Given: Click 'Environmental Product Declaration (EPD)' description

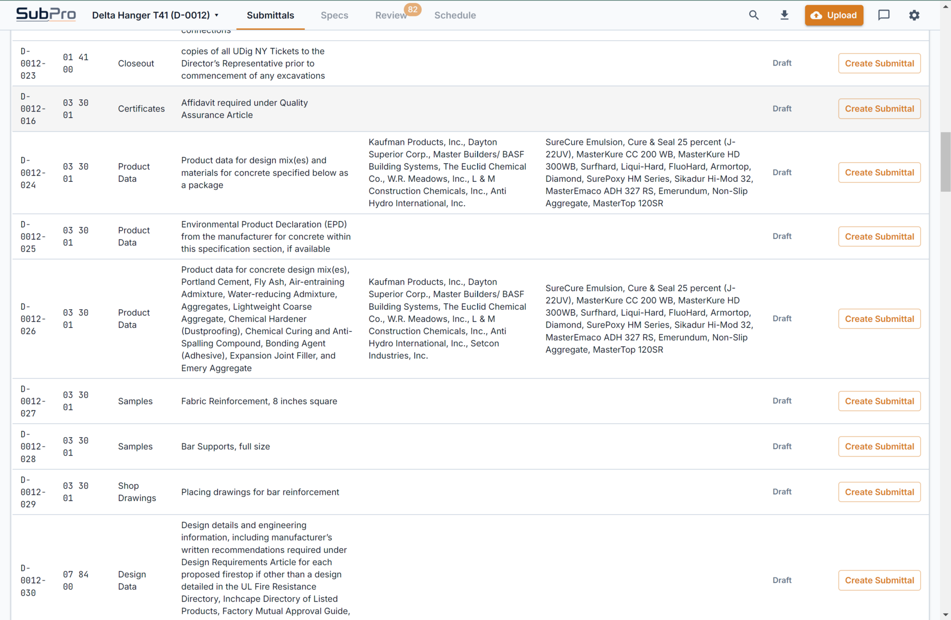Looking at the screenshot, I should [266, 237].
